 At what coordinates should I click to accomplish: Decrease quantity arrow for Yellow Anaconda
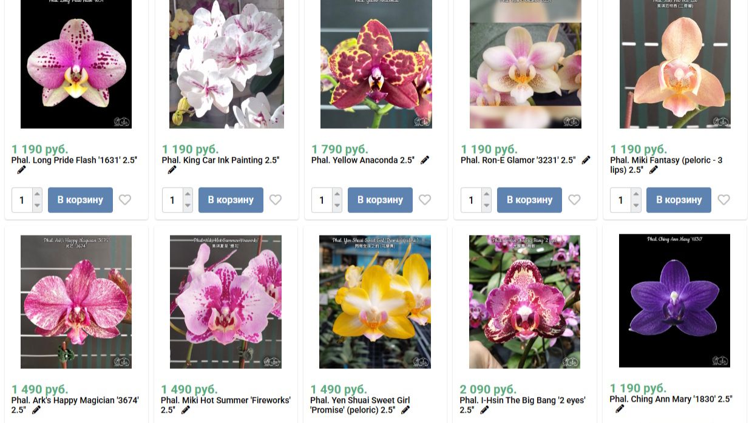tap(337, 206)
